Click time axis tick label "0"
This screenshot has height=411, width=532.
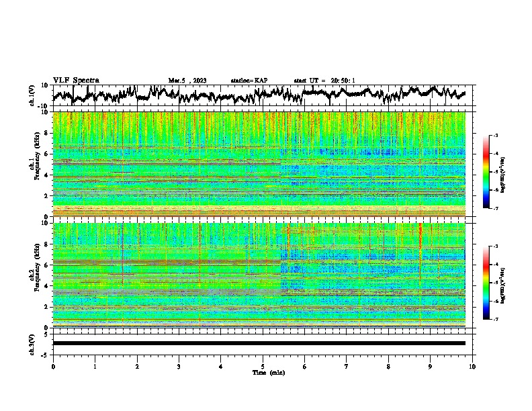(53, 367)
